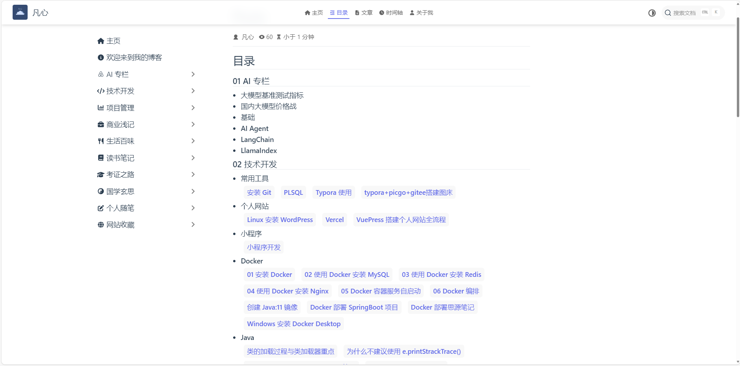Open 01 安装 Docker link
Viewport: 740px width, 366px height.
tap(270, 274)
